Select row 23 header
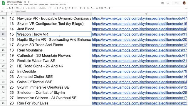Screen dimensions: 188x106 [3, 34]
